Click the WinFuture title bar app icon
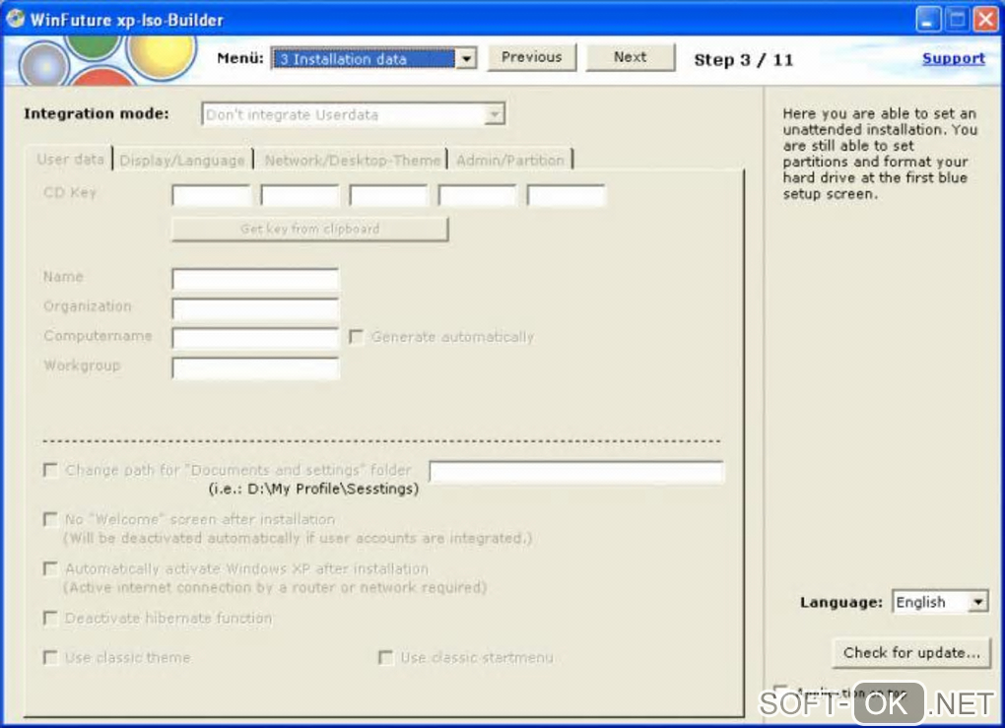 [14, 19]
